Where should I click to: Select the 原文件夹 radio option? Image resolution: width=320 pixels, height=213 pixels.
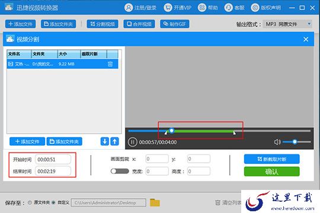(x=30, y=202)
